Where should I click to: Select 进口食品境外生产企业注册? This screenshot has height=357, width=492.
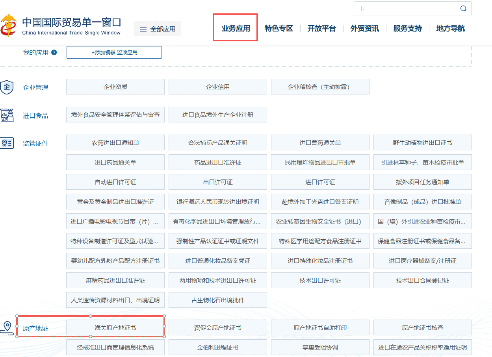[217, 115]
